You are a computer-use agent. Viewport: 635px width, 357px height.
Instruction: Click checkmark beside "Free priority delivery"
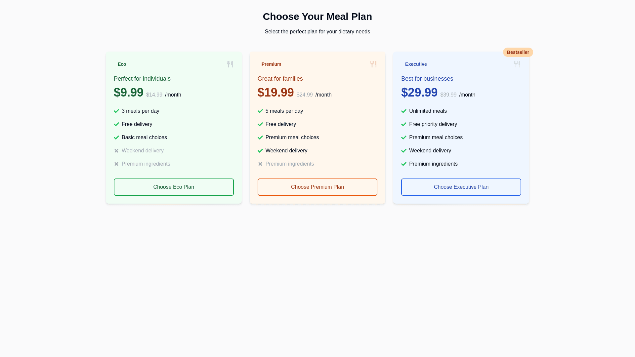tap(404, 124)
